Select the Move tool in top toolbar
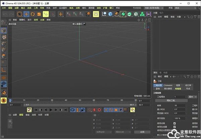This screenshot has width=201, height=139. 26,14
